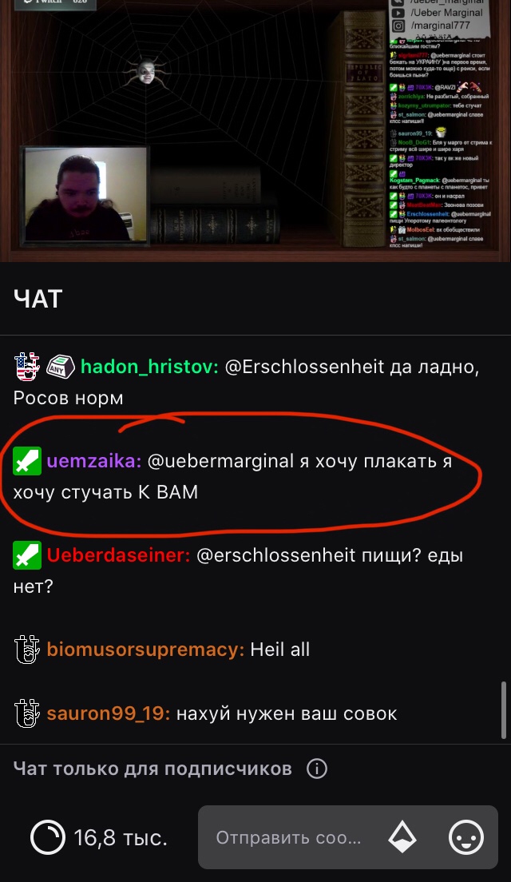
Task: Tap the @uebermarginal mention in uemzaika's message
Action: [220, 461]
